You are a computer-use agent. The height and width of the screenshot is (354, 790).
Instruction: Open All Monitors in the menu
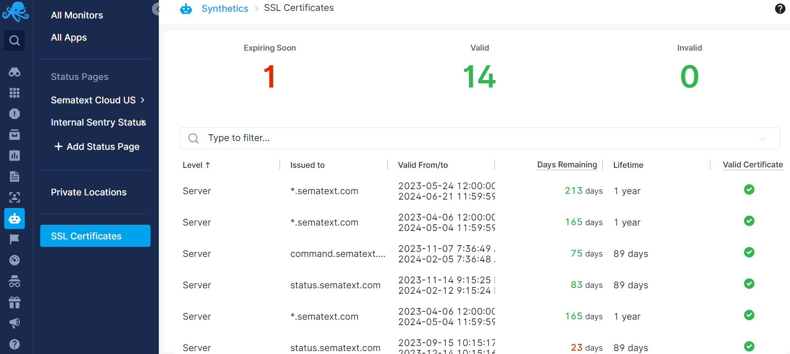click(77, 15)
